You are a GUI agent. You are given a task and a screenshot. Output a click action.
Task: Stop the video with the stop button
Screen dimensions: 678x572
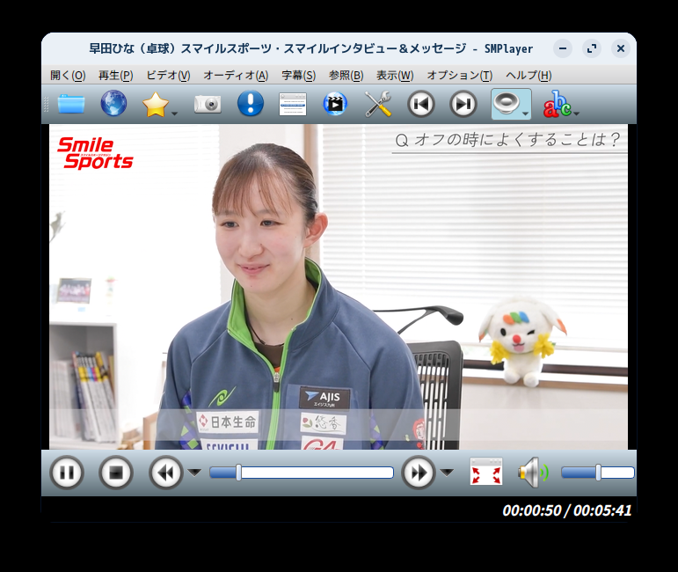pyautogui.click(x=115, y=473)
